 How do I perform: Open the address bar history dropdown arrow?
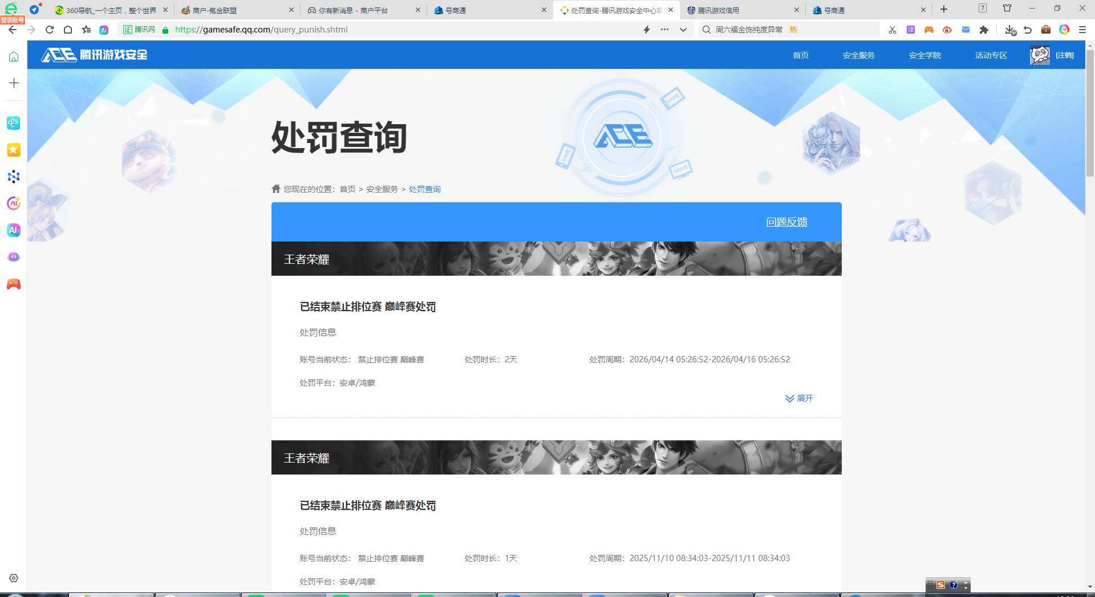pyautogui.click(x=683, y=30)
